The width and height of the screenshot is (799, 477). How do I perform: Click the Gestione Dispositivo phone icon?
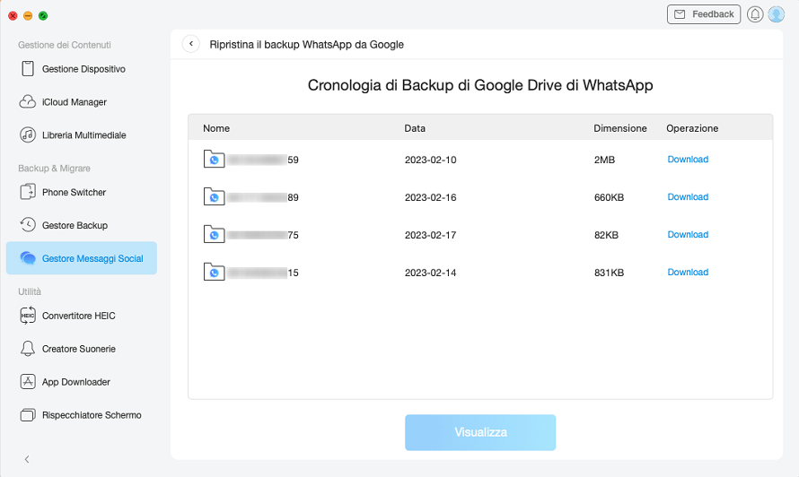(x=28, y=69)
